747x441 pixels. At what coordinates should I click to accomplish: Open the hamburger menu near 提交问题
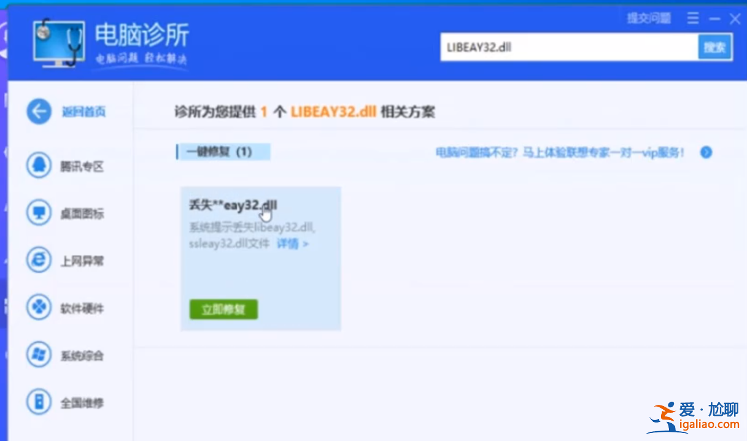click(692, 18)
